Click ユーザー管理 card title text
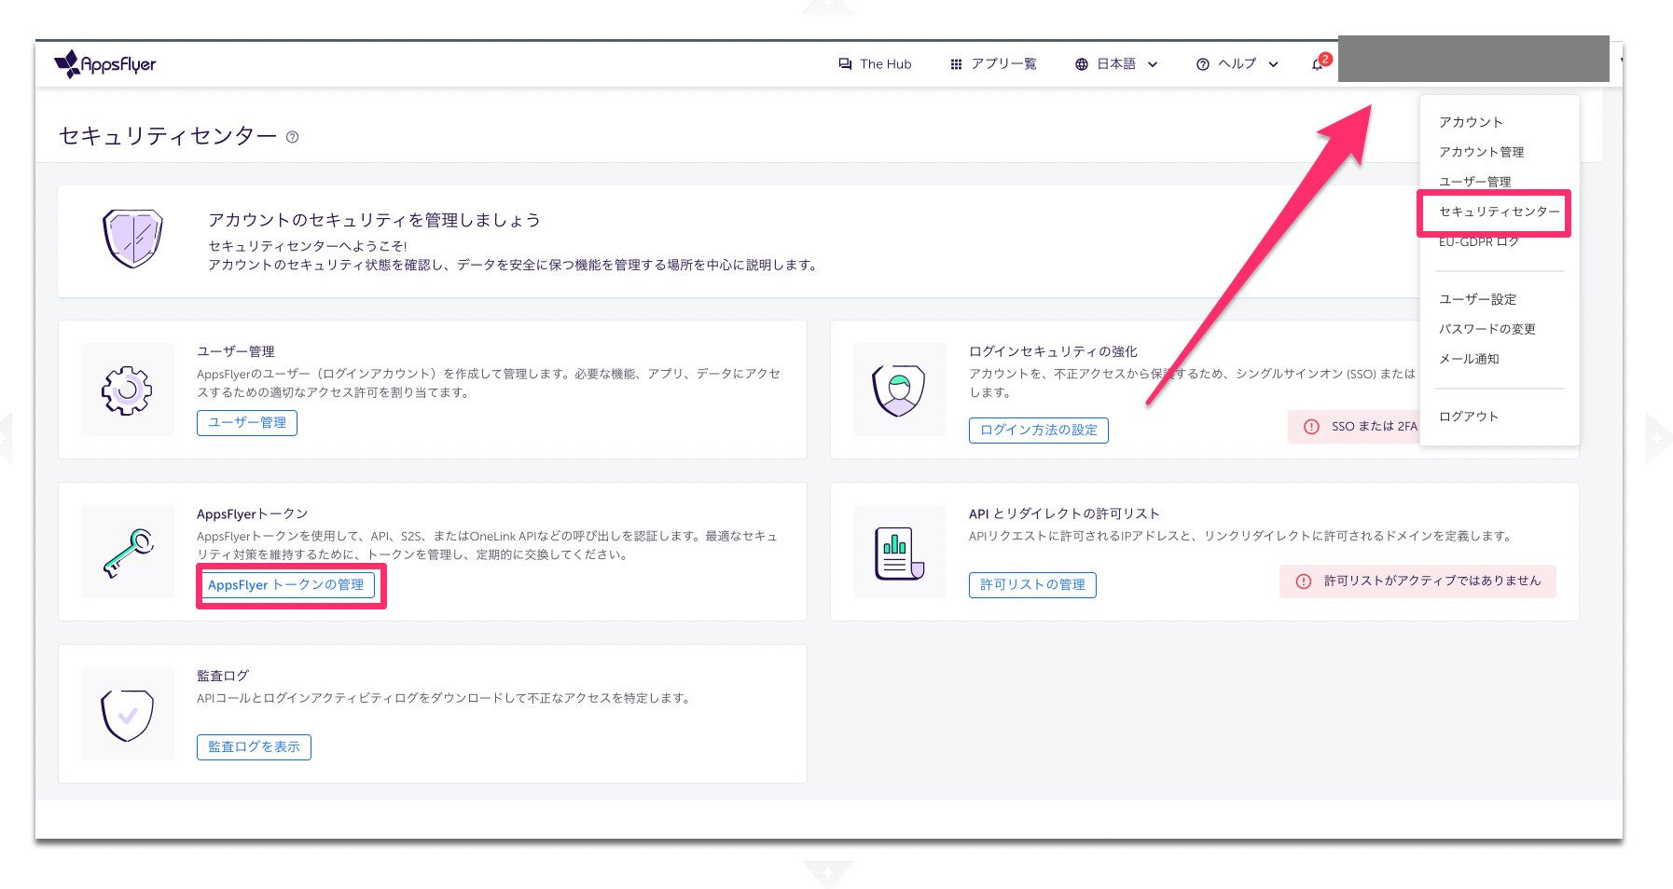The image size is (1673, 889). (235, 352)
